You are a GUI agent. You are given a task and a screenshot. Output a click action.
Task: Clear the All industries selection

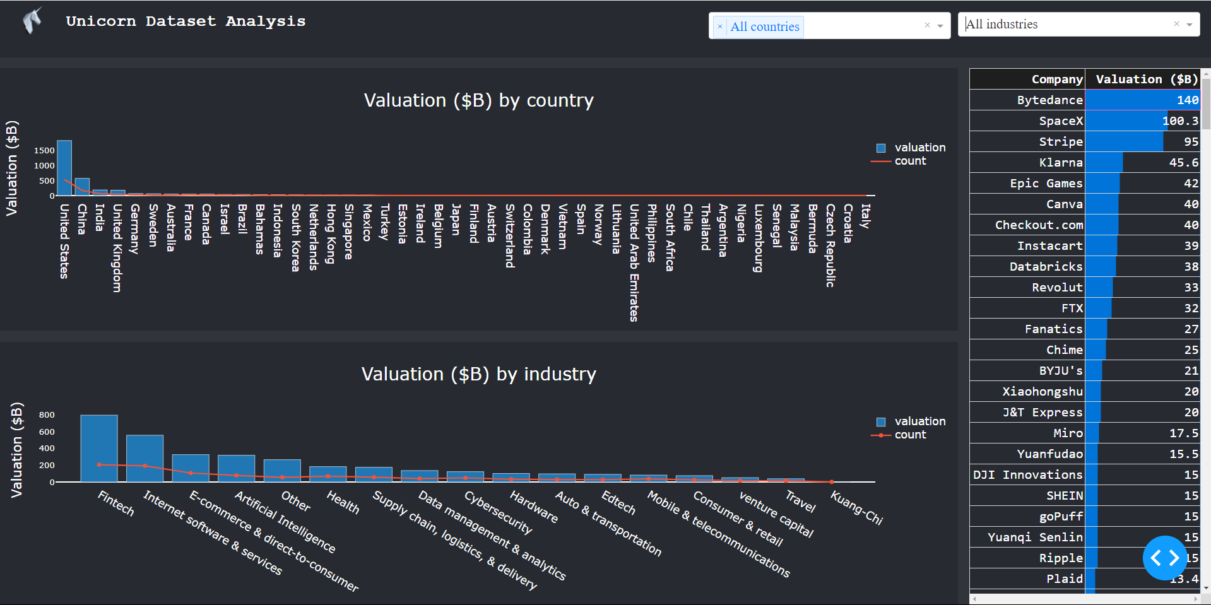coord(1176,24)
